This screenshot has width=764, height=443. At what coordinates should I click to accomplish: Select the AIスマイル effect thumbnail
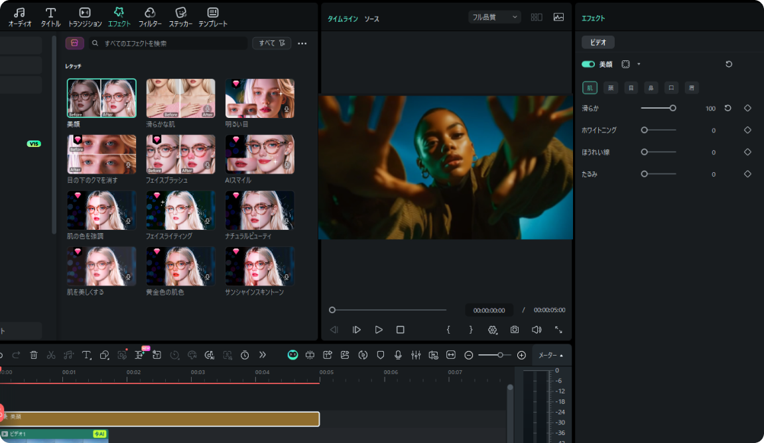260,154
